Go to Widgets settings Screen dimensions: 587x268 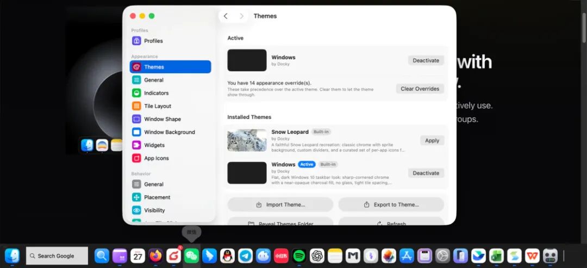click(170, 145)
